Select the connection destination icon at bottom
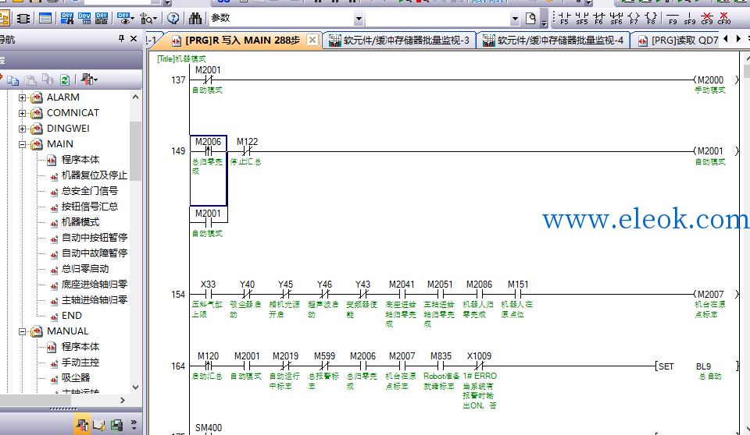This screenshot has height=435, width=750. click(116, 425)
